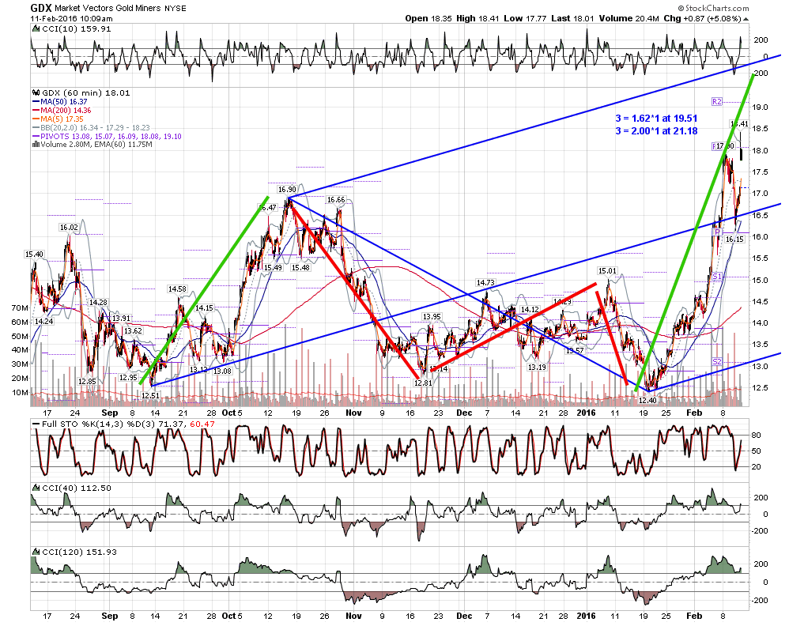Click the 'Chg +0.87 (+5.08%)' value
This screenshot has width=789, height=626.
pyautogui.click(x=703, y=19)
